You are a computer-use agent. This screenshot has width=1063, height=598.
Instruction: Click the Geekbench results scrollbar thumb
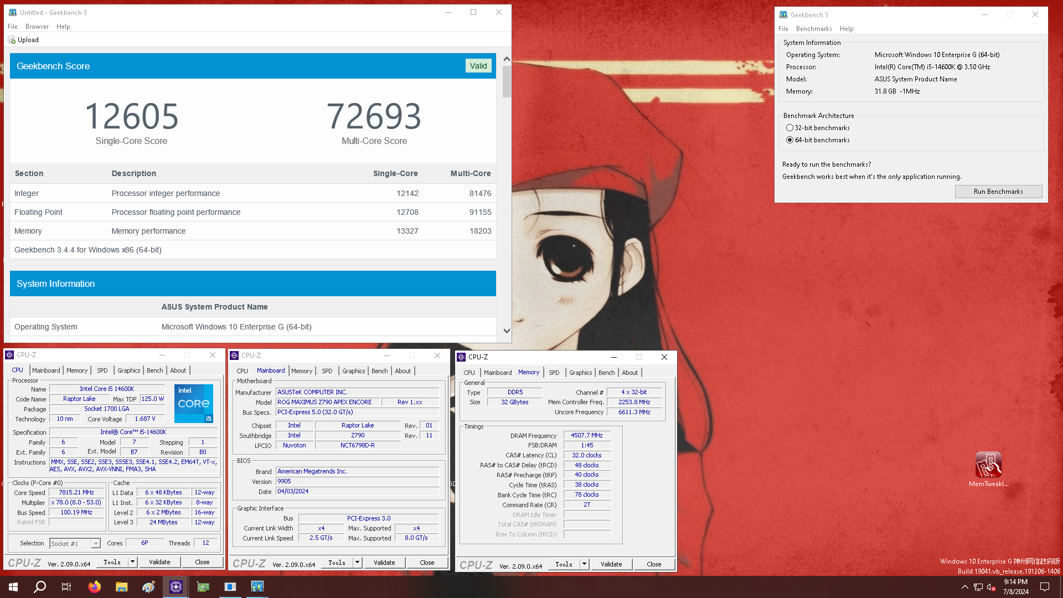507,81
